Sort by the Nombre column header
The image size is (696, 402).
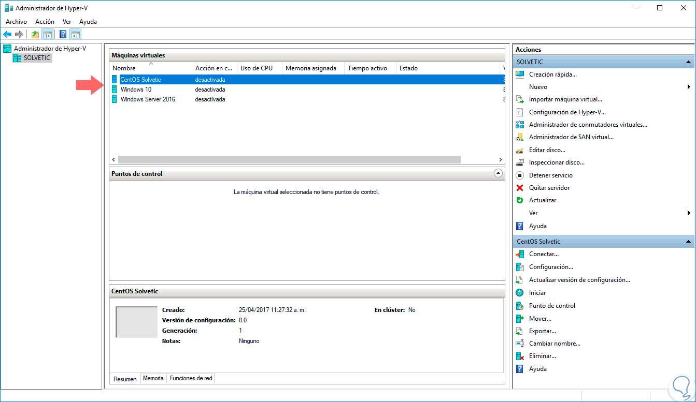[151, 68]
